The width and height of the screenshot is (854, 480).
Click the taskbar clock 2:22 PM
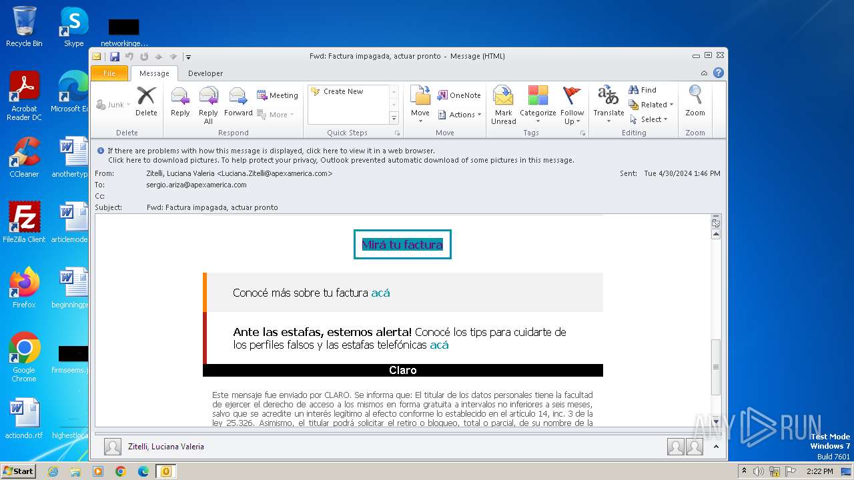click(819, 471)
